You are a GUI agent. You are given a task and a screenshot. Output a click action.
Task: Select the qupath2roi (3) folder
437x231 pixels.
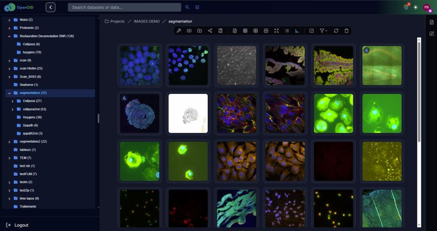pyautogui.click(x=32, y=133)
